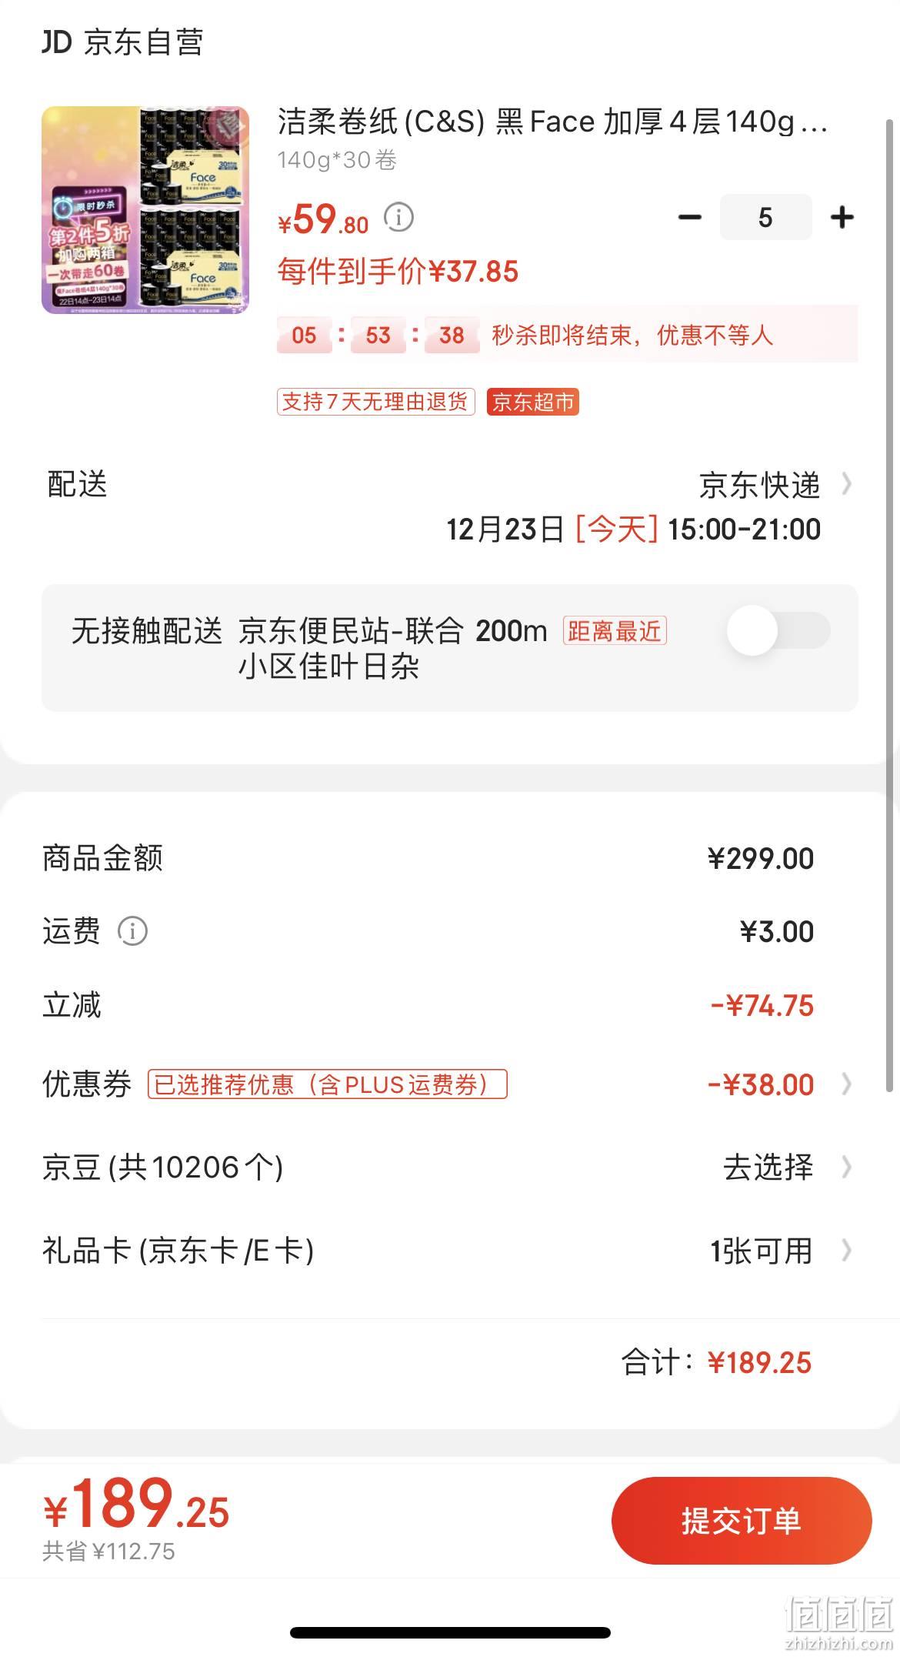Screen dimensions: 900x1657
Task: Open the 优惠券 coupon selection chevron
Action: pyautogui.click(x=847, y=1084)
